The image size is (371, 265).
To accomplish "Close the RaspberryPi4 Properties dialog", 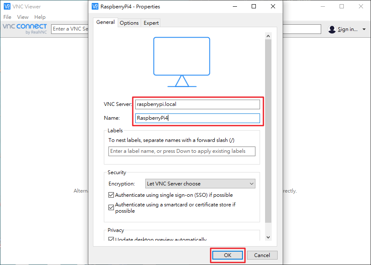I will [x=273, y=6].
